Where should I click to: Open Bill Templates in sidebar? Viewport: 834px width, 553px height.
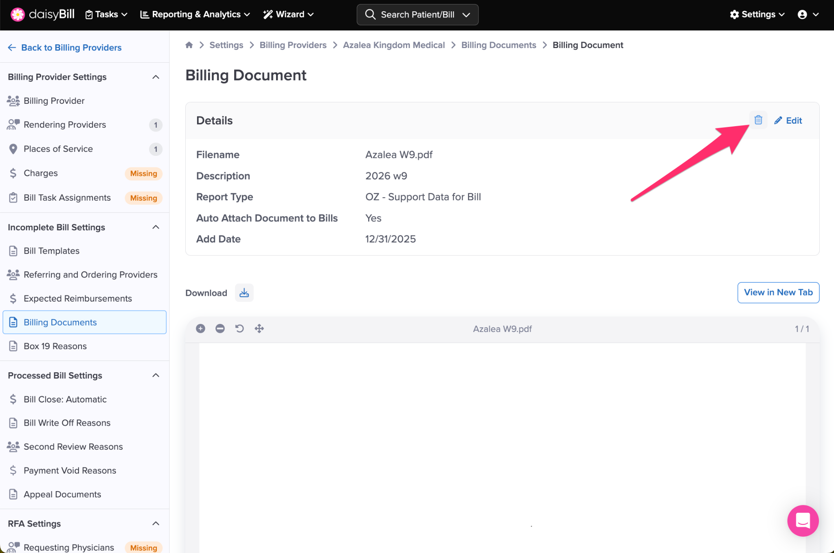coord(51,251)
